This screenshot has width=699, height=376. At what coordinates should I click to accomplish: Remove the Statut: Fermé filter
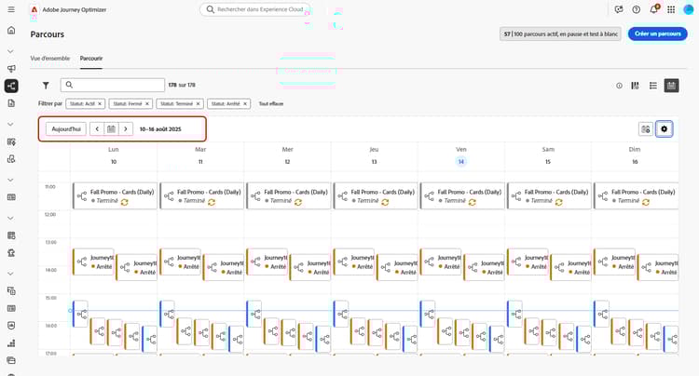pos(147,103)
